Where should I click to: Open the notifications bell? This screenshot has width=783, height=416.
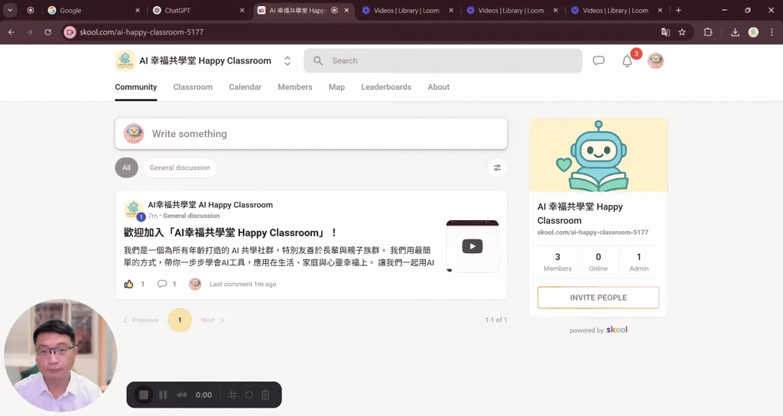(627, 61)
